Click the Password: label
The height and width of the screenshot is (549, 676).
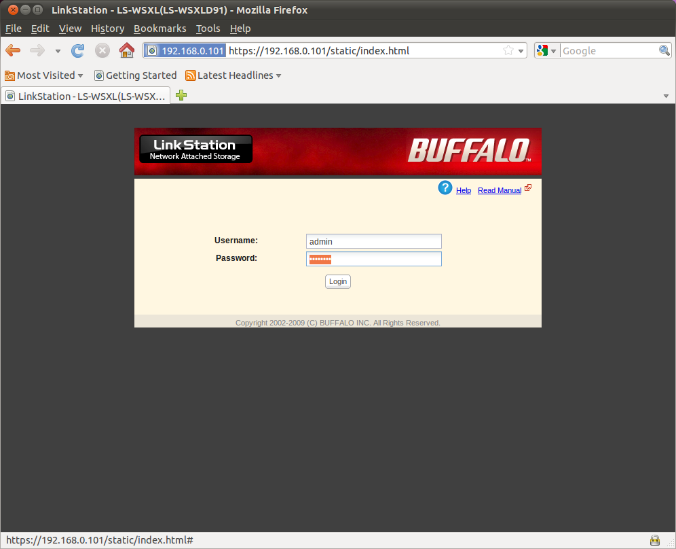[x=237, y=258]
